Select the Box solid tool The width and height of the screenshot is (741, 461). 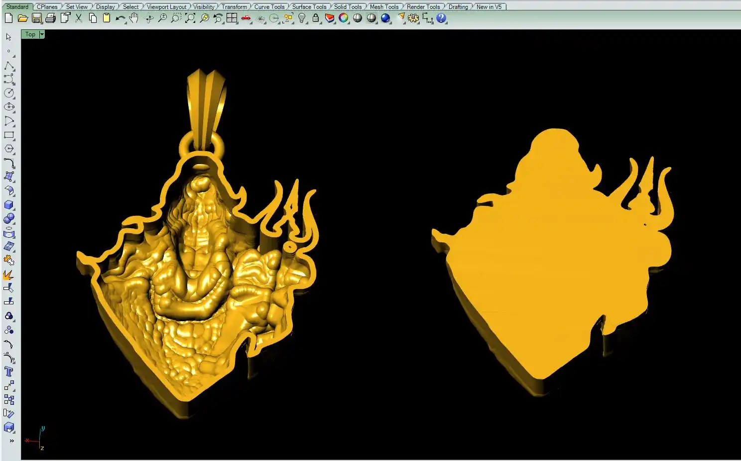pos(9,205)
